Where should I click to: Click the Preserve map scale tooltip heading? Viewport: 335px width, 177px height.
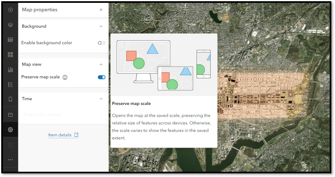pyautogui.click(x=131, y=103)
